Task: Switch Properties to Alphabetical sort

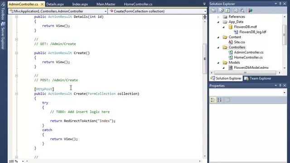Action: click(219, 100)
